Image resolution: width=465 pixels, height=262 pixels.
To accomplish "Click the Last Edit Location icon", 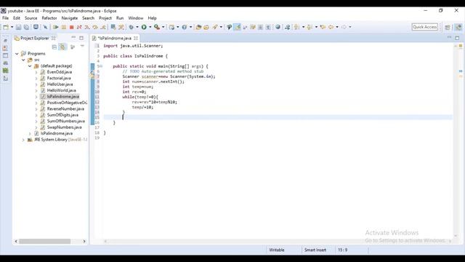I will (x=323, y=27).
